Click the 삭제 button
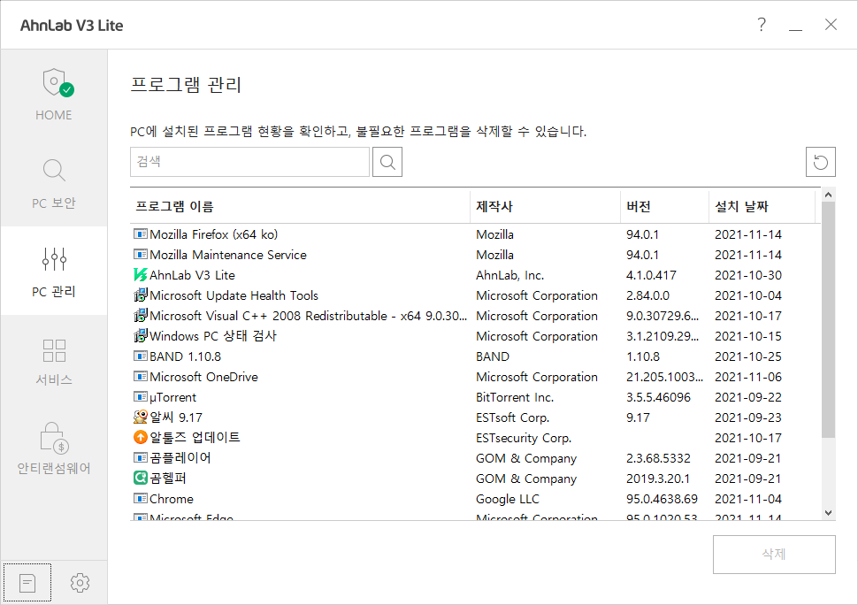Screen dimensions: 858x605 click(774, 554)
